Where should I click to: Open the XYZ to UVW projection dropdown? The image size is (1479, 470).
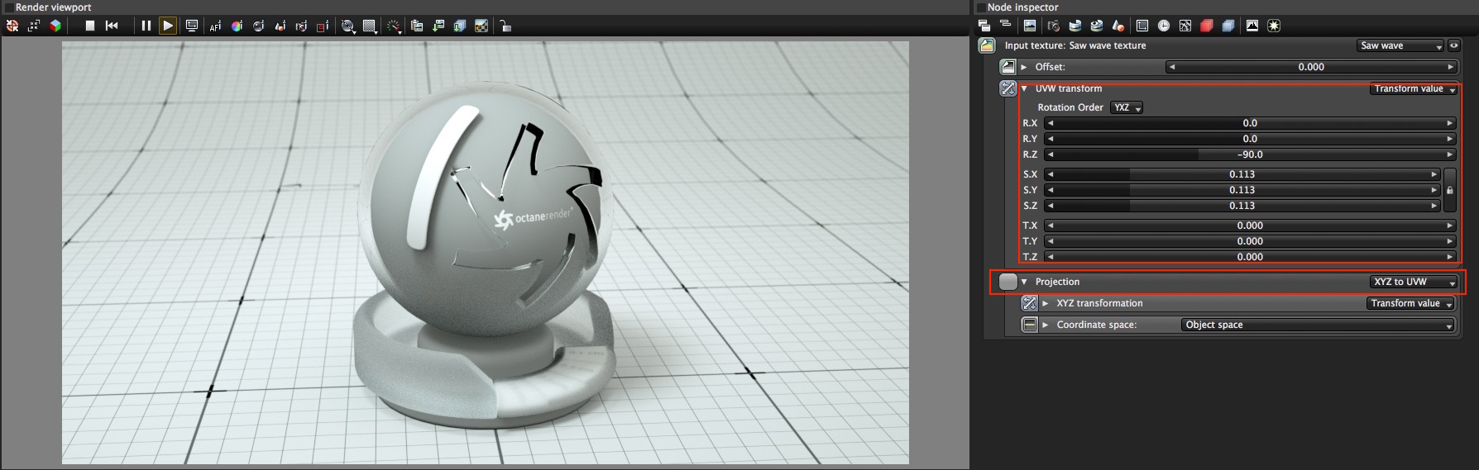click(1414, 282)
